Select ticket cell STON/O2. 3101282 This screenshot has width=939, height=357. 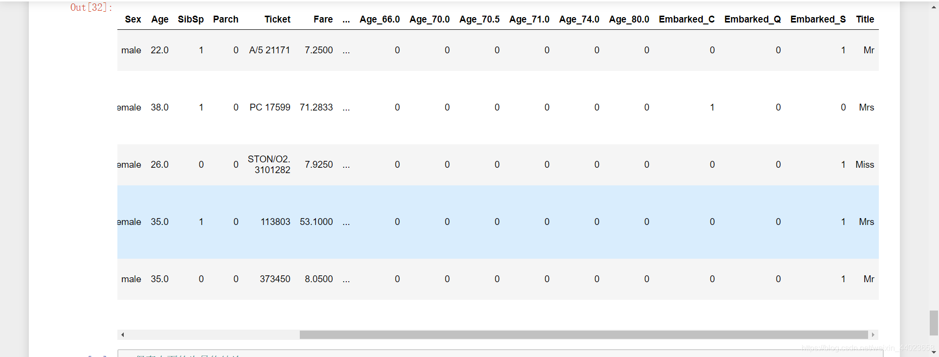(x=269, y=165)
